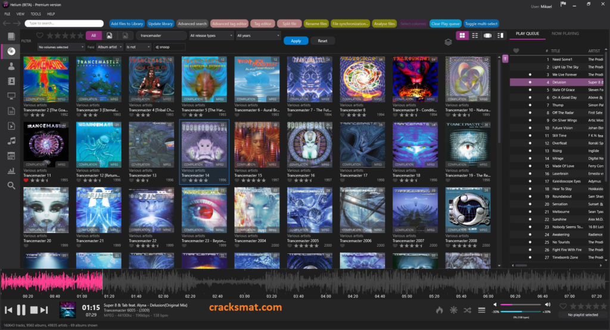Open the contact-card sidebar icon
This screenshot has height=330, width=610.
[11, 81]
